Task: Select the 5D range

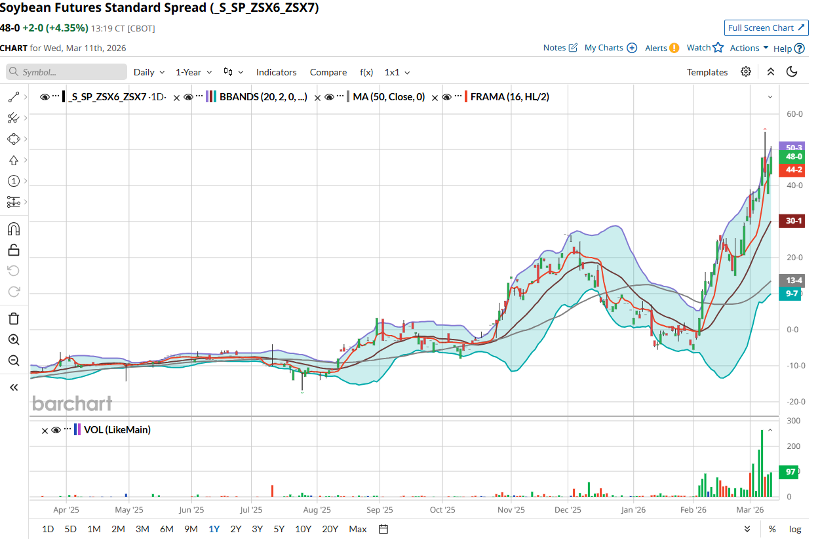Action: (x=70, y=529)
